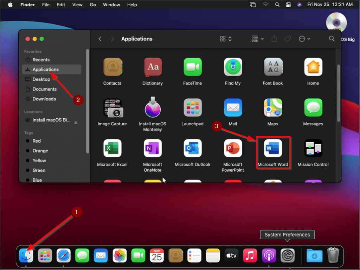Open Microsoft Word
Screen dimensions: 360x270
(x=273, y=148)
